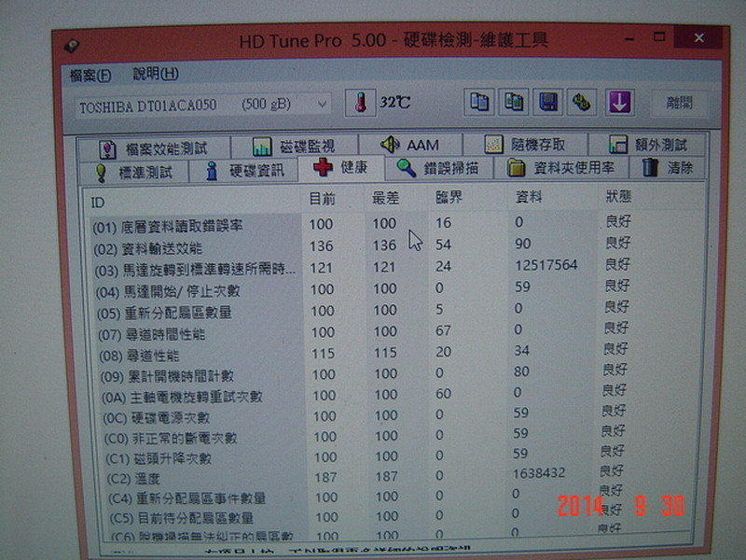Switch to the 額外測試 tab
Screen dimensions: 746x560
click(648, 145)
